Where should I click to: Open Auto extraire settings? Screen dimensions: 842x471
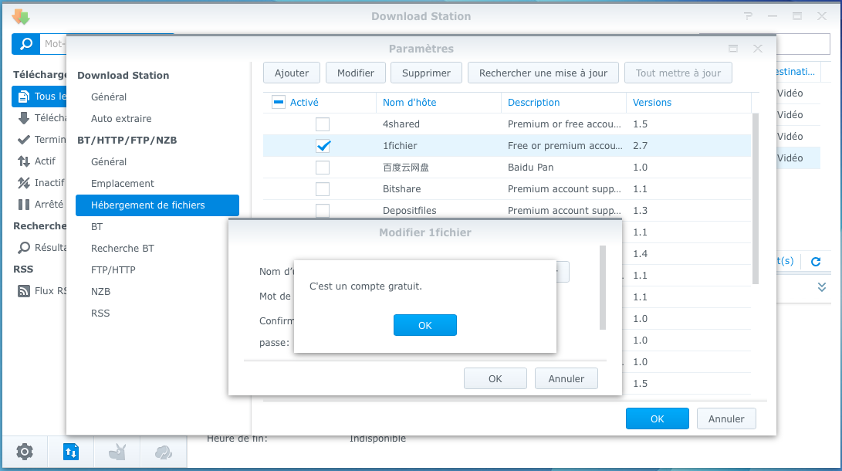coord(121,119)
